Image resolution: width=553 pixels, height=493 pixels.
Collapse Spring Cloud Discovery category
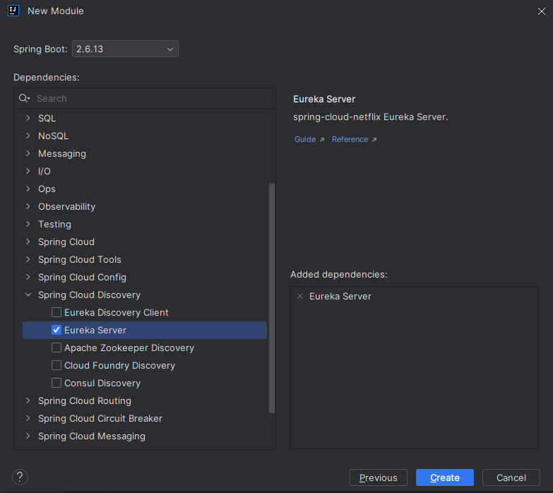28,295
